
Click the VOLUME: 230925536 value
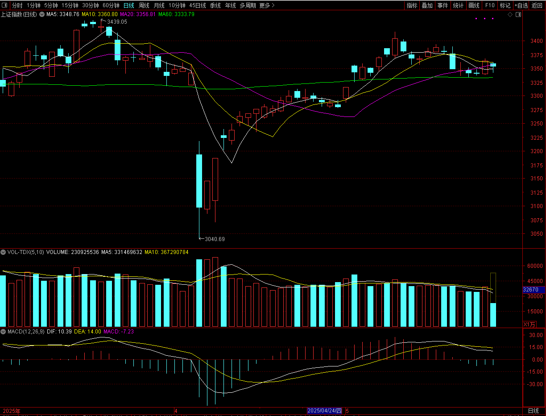point(72,252)
